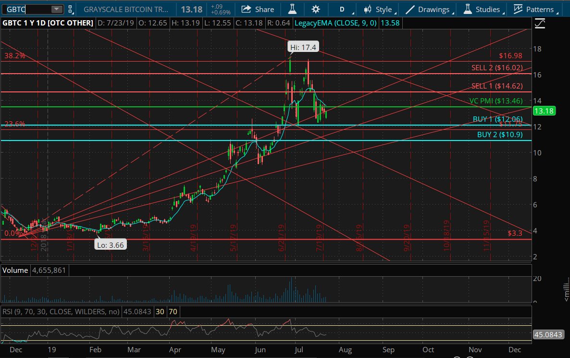570x358 pixels.
Task: Open chart settings gear icon
Action: (316, 9)
